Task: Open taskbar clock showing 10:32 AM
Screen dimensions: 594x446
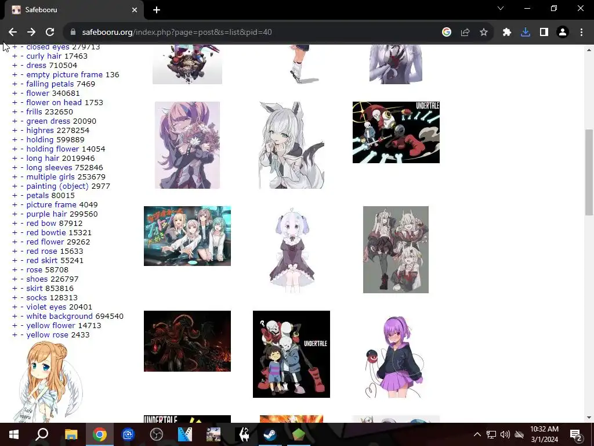Action: [544, 434]
